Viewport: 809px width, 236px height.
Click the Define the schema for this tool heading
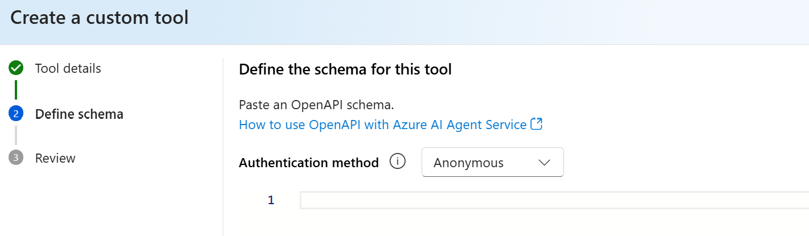(345, 69)
